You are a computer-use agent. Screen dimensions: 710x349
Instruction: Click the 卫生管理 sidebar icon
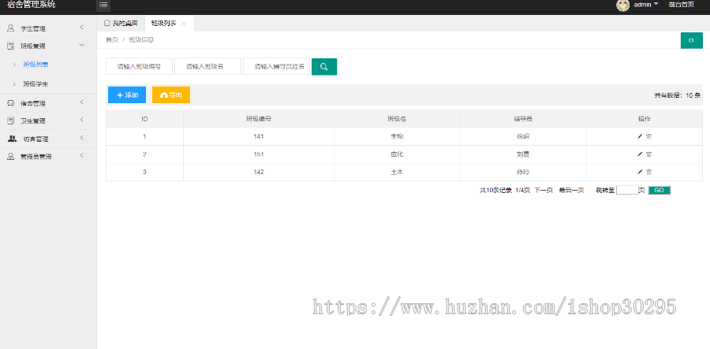coord(11,121)
